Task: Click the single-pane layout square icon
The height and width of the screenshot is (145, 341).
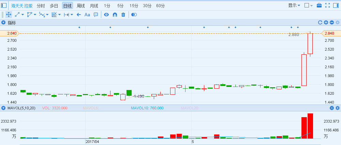Action: (x=307, y=5)
